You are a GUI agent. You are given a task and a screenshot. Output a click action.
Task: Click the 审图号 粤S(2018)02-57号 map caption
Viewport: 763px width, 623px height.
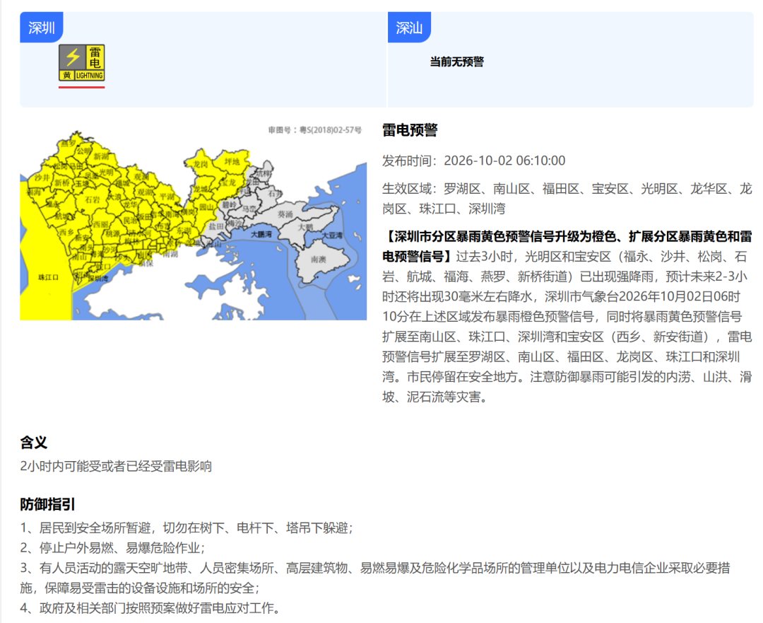click(315, 130)
